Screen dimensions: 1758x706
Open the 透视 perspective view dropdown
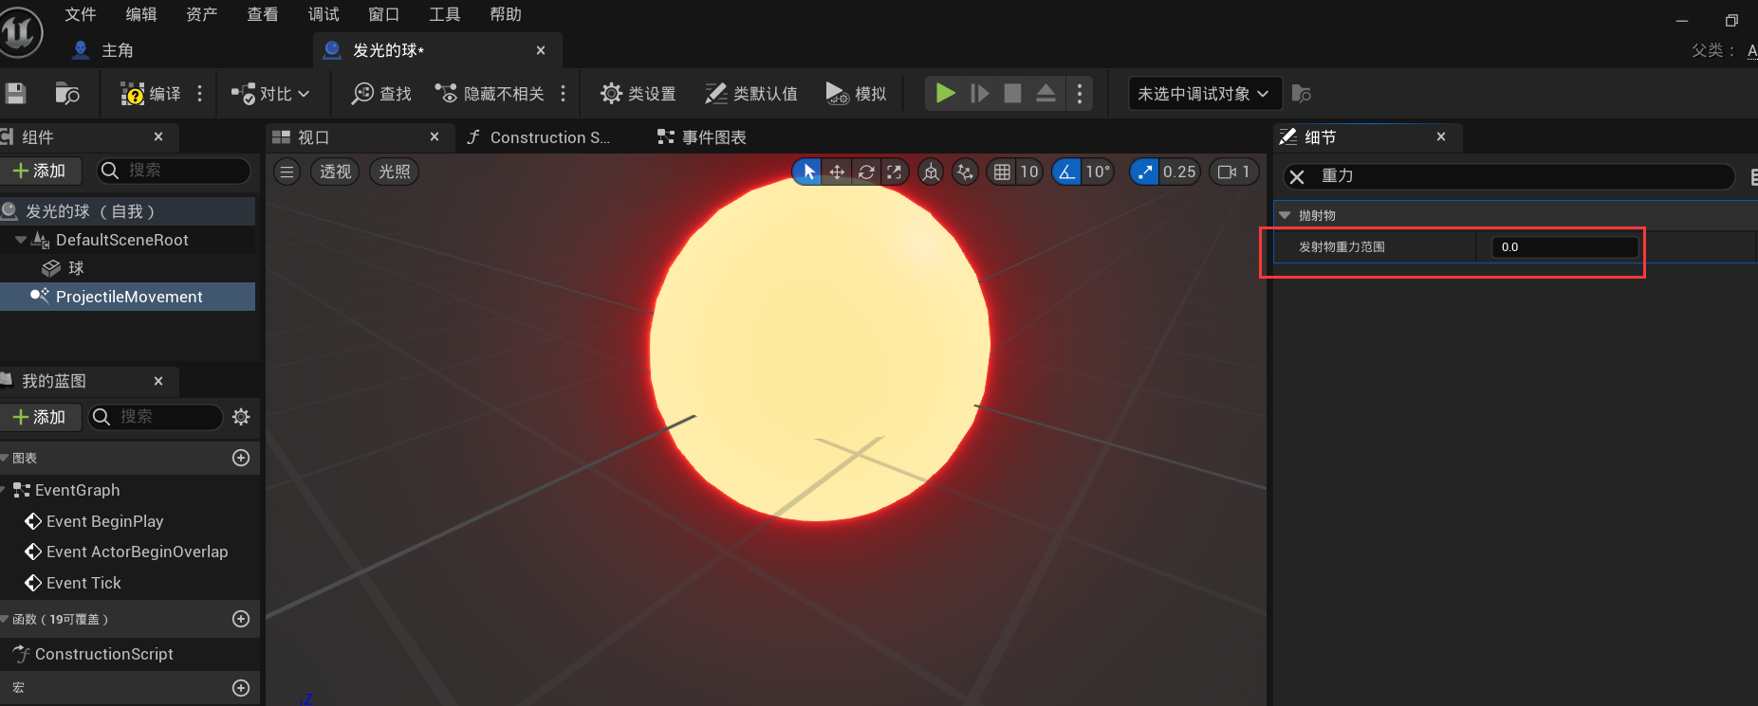(x=335, y=172)
